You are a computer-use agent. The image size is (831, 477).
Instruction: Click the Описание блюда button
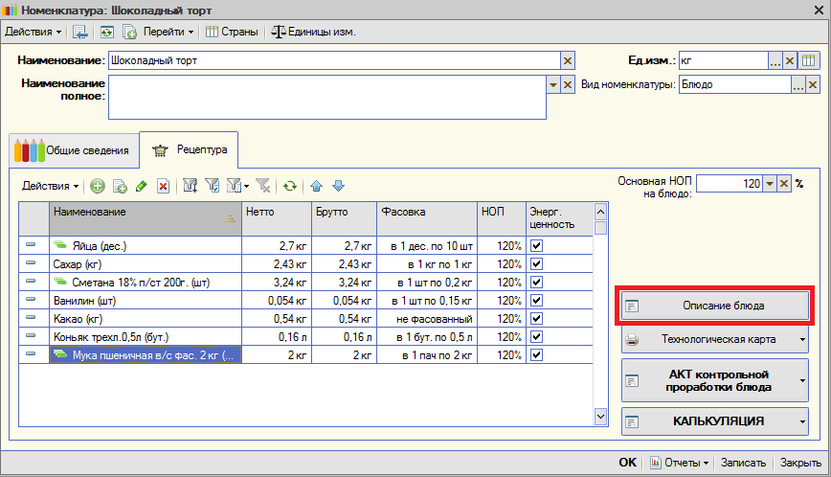point(715,306)
